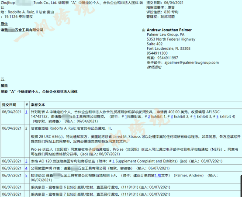
Task: Select the number 2 cell in docket table
Action: click(x=26, y=128)
